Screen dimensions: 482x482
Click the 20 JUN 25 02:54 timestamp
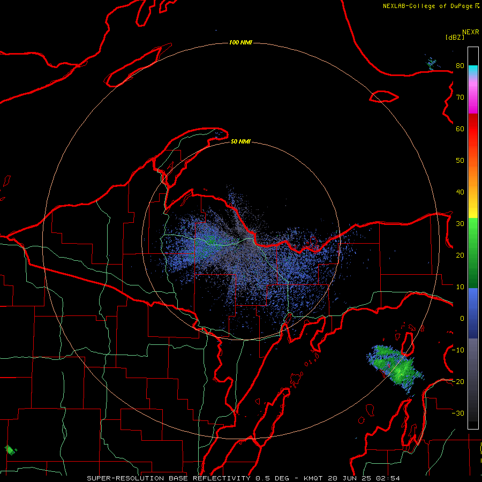pyautogui.click(x=364, y=478)
